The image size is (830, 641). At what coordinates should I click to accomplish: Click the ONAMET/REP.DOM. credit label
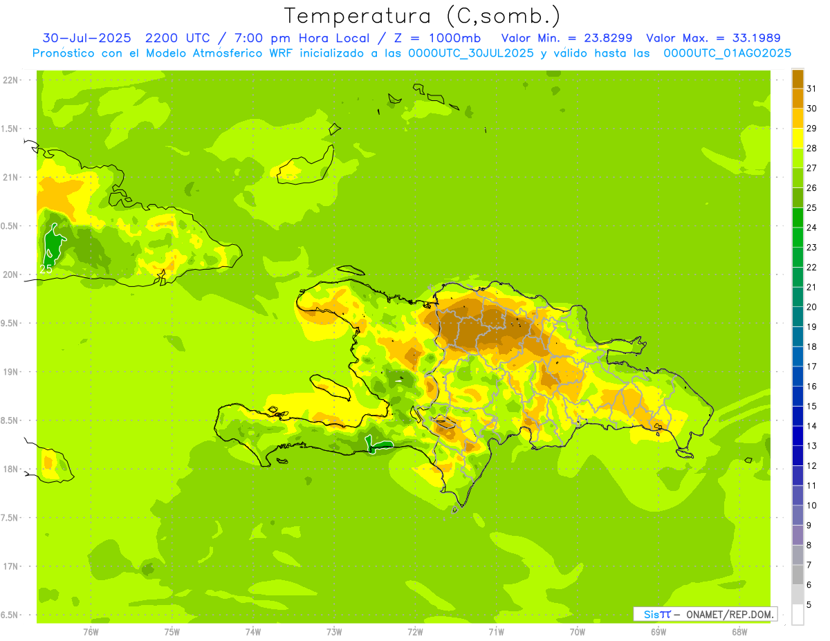(x=730, y=614)
